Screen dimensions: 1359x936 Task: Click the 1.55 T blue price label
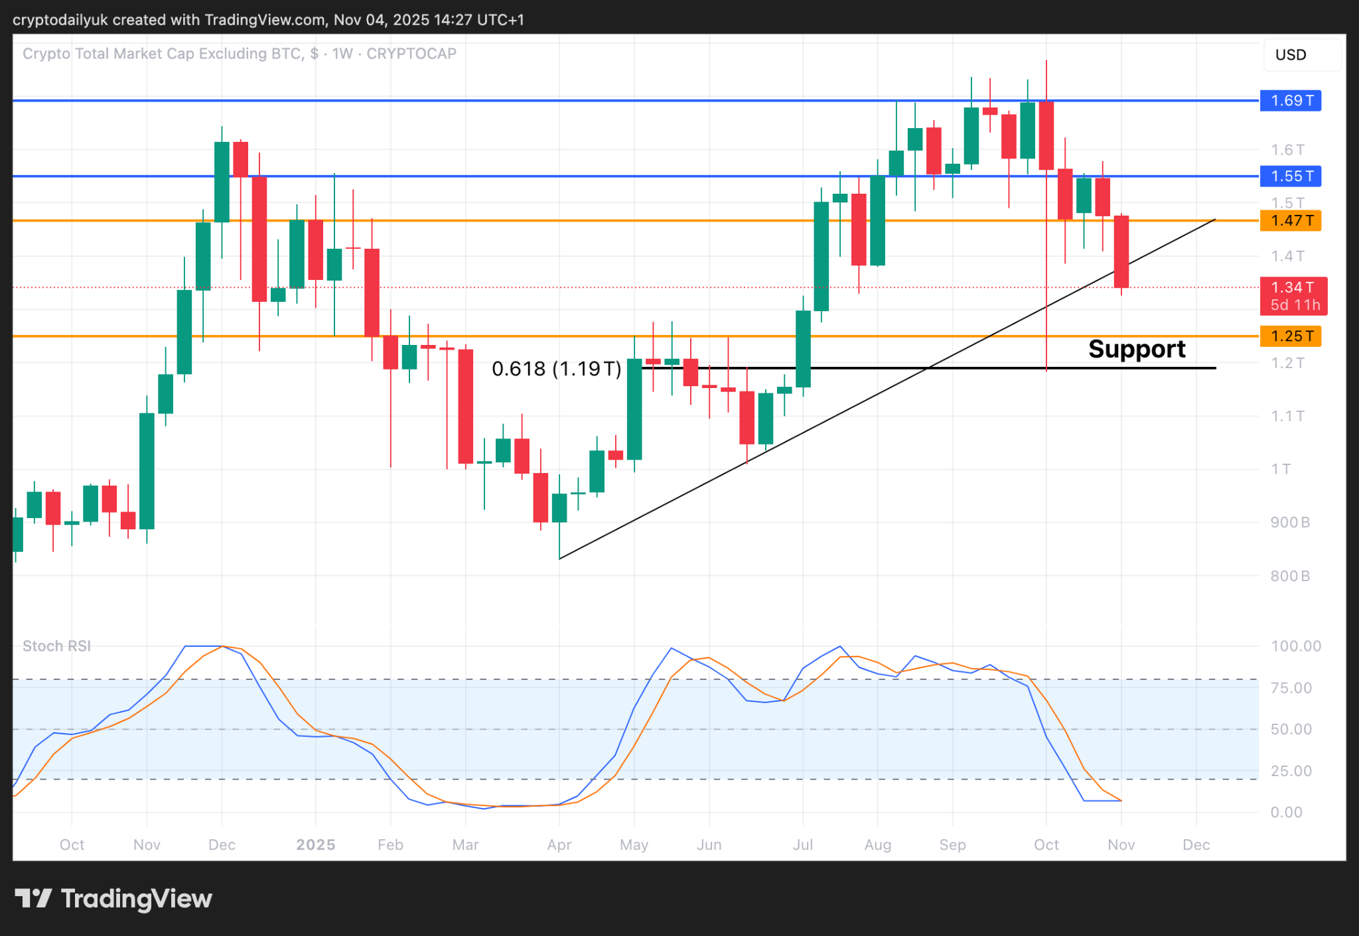pos(1291,176)
